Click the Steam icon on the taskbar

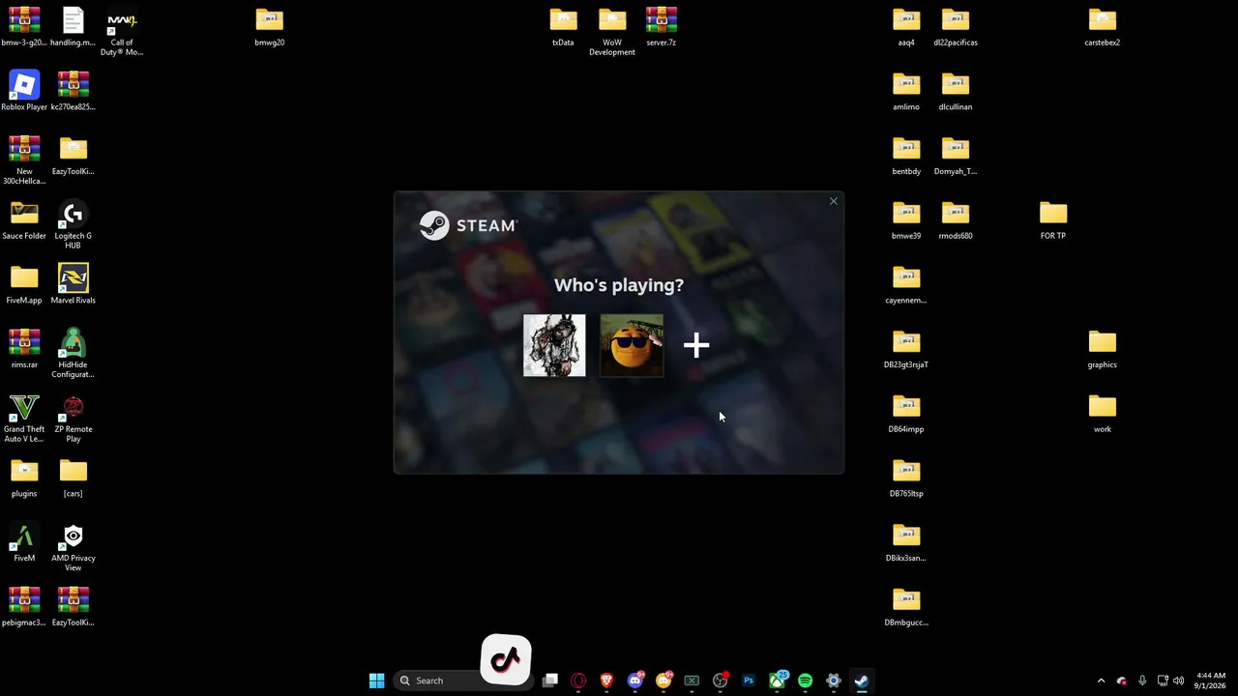(862, 681)
